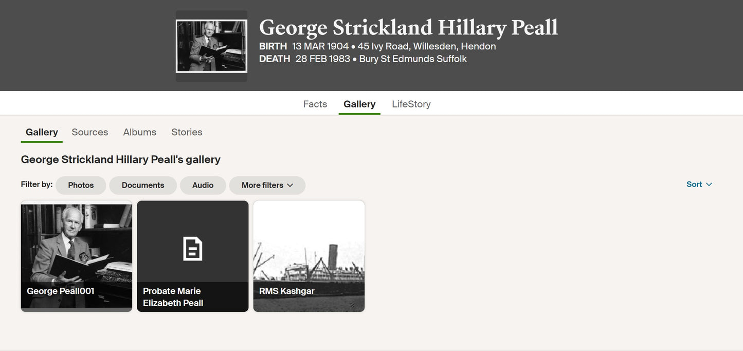View the Stories sub-tab
The width and height of the screenshot is (743, 351).
187,132
